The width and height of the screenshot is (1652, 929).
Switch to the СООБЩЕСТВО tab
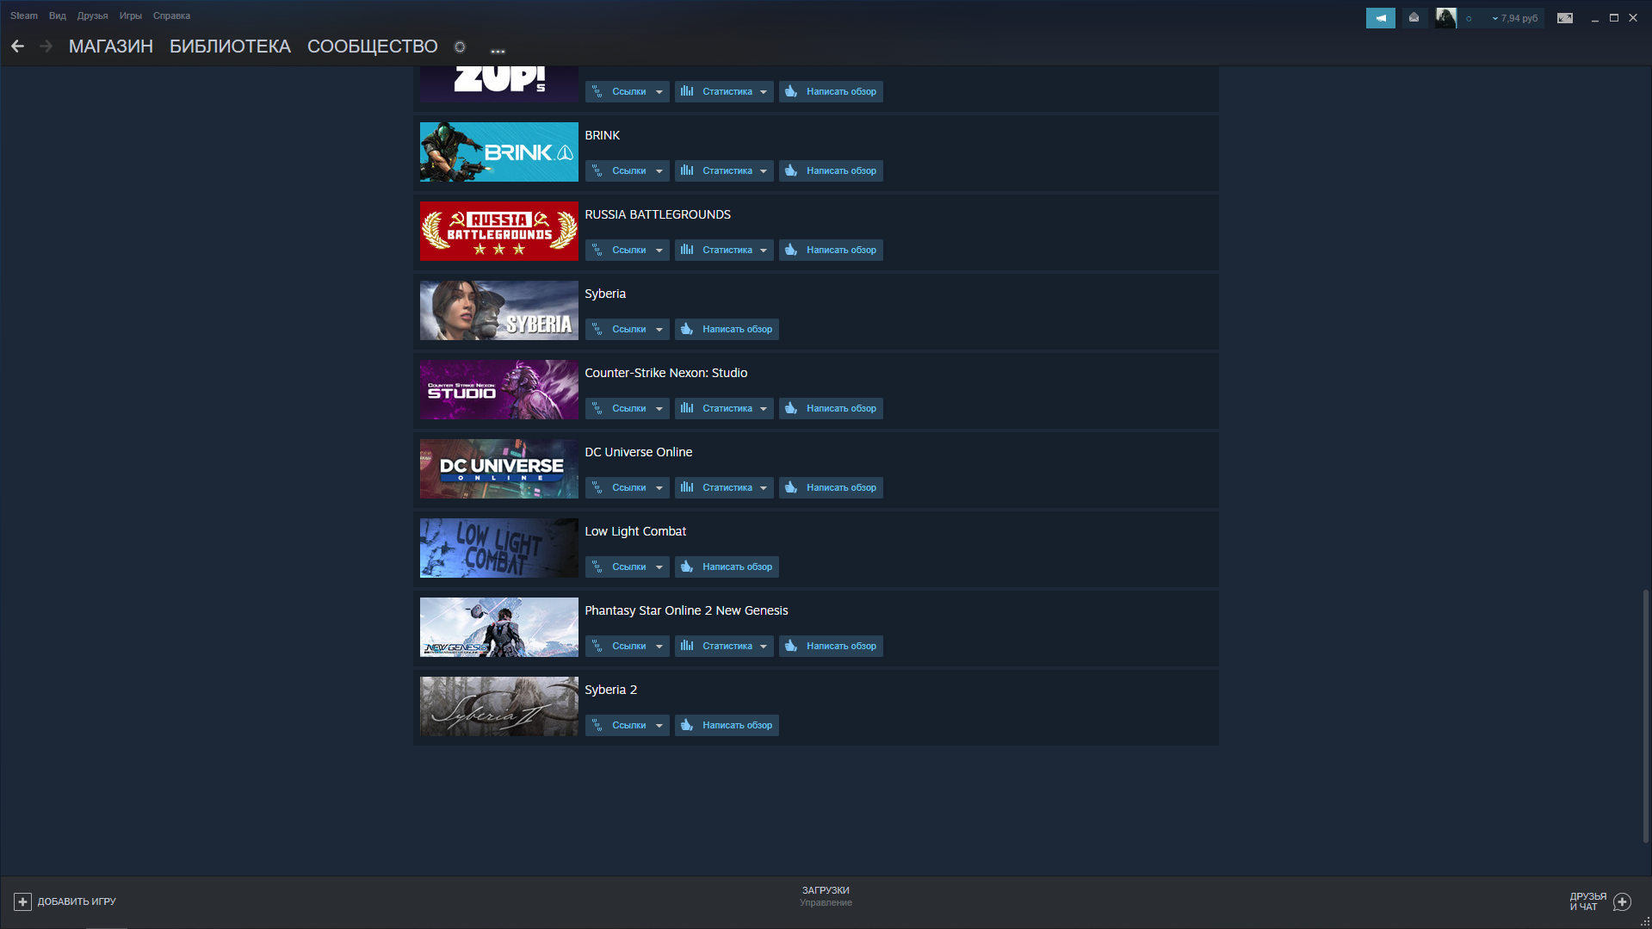[373, 46]
